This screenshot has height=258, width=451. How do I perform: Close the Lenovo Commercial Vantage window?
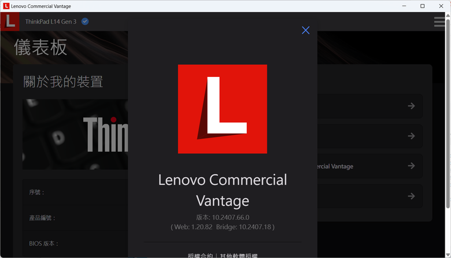441,6
